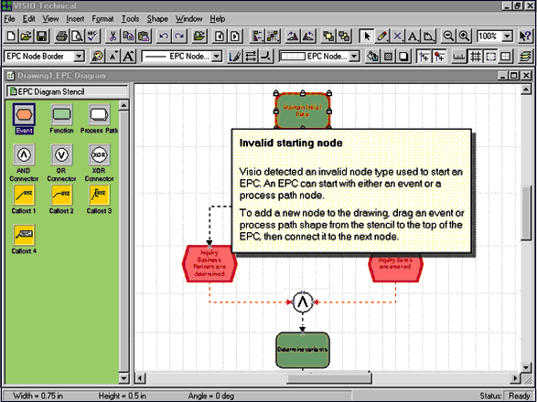Pick the XOR Connector stencil shape
Image resolution: width=537 pixels, height=402 pixels.
(x=100, y=163)
